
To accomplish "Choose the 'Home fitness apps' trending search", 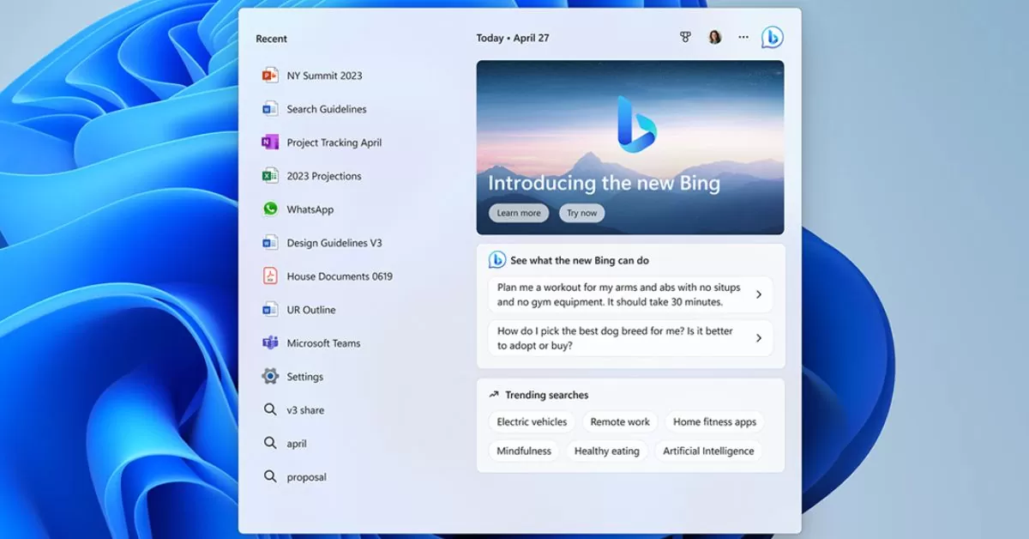I will click(714, 422).
